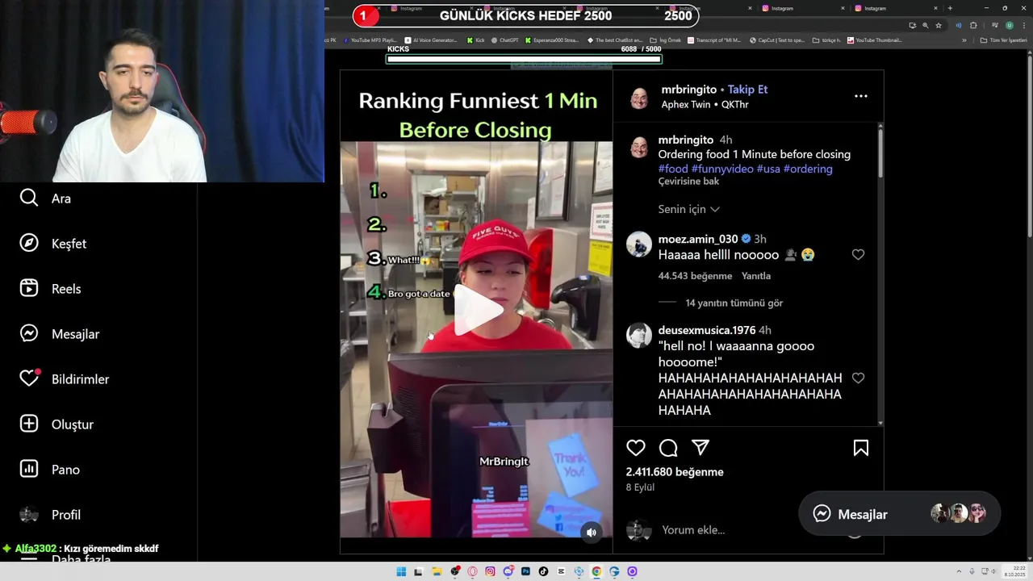
Task: Click the Aphex Twin • QKThr audio link
Action: point(705,105)
